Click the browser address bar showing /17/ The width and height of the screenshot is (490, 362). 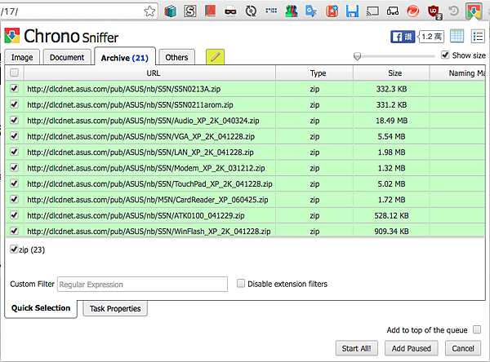(x=78, y=11)
